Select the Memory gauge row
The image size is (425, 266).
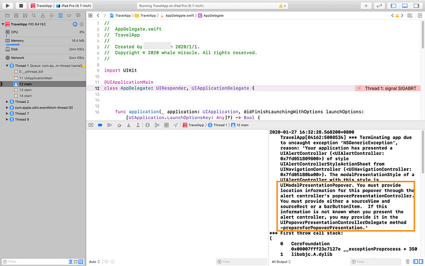(45, 41)
